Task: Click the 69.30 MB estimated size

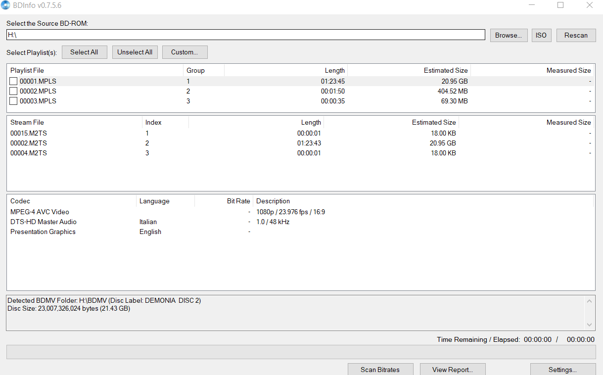Action: click(455, 101)
